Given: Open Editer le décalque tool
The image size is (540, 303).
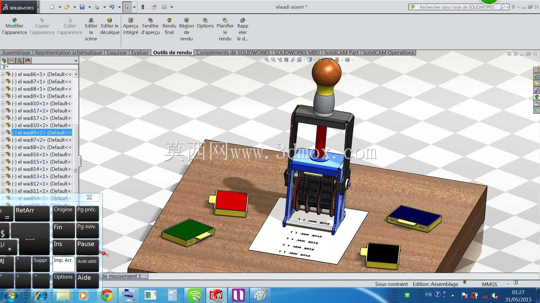Looking at the screenshot, I should 110,26.
